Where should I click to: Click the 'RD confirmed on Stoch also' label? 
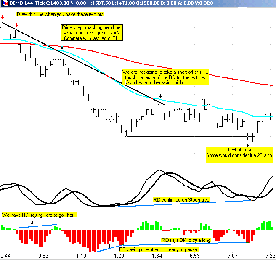(181, 200)
